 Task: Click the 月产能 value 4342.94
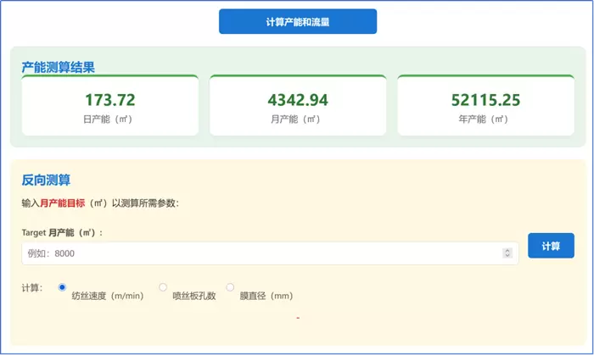click(x=298, y=100)
